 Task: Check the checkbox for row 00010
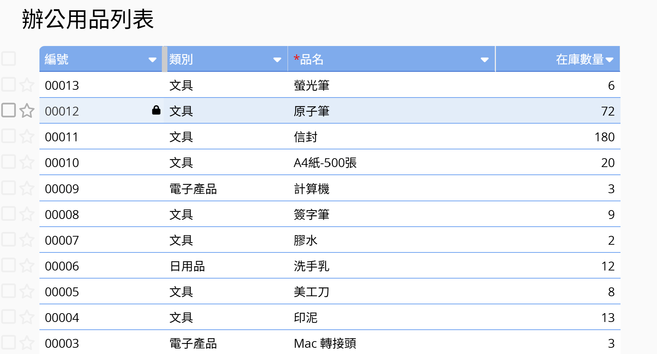8,162
